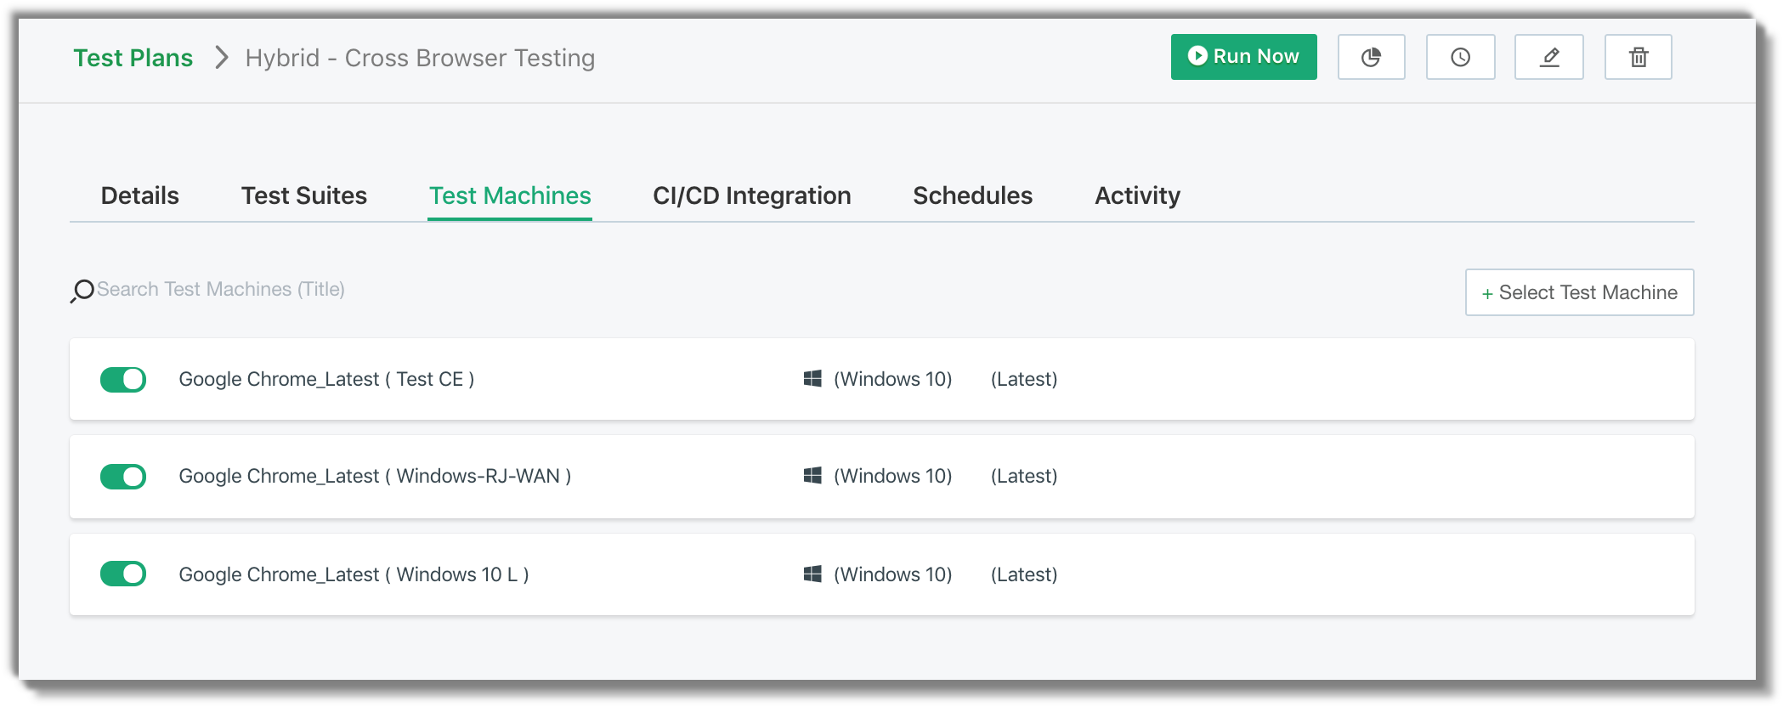Open the Activity tab
This screenshot has width=1783, height=707.
tap(1138, 195)
